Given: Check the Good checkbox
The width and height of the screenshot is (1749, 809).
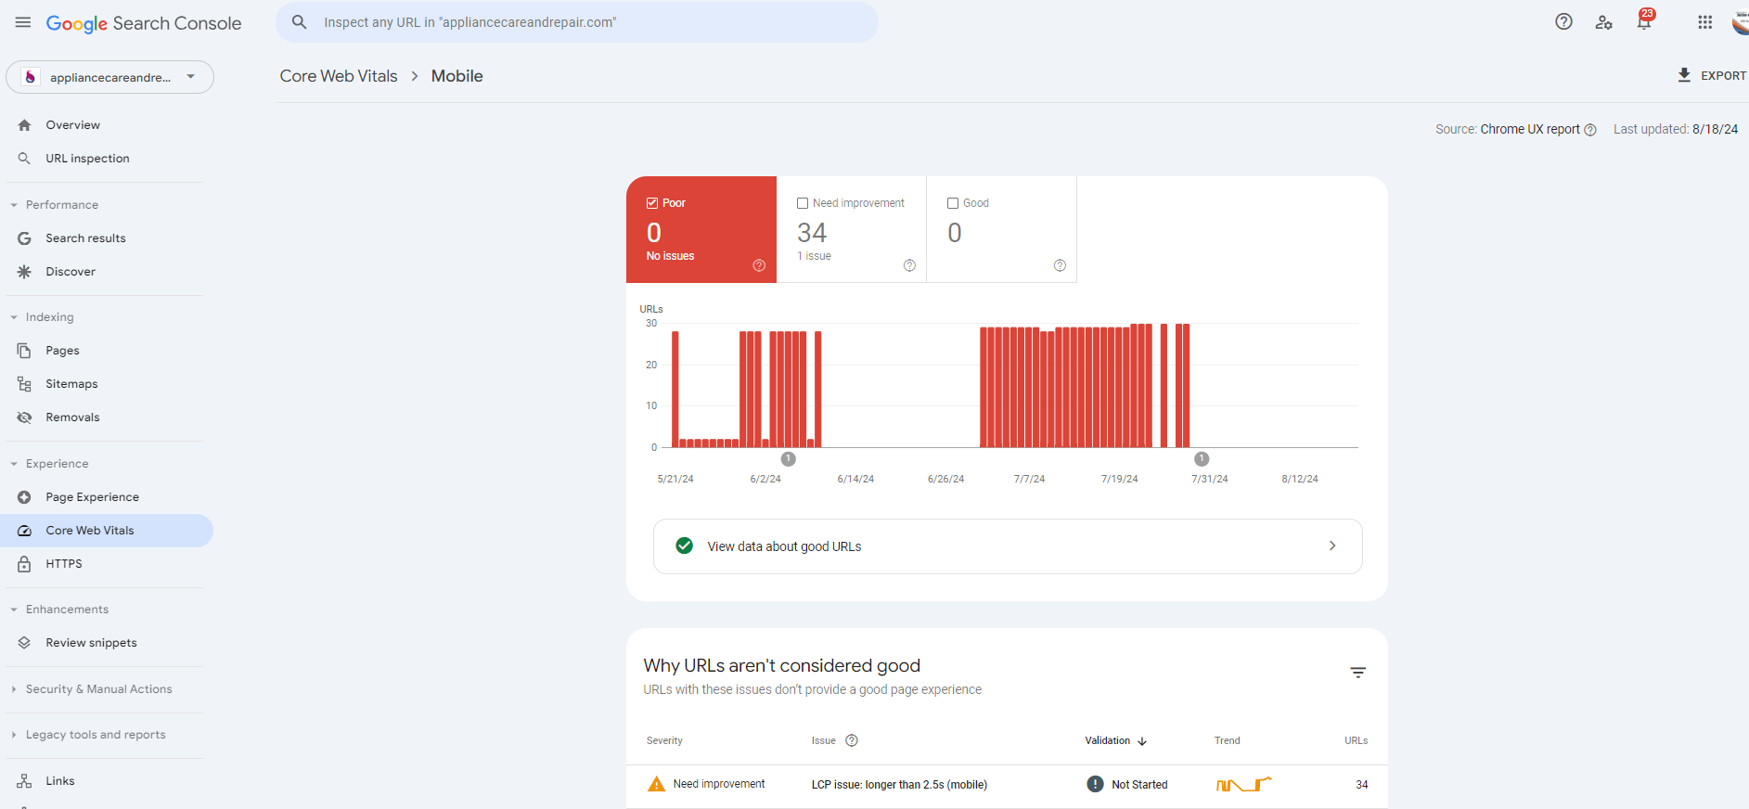Looking at the screenshot, I should 953,203.
